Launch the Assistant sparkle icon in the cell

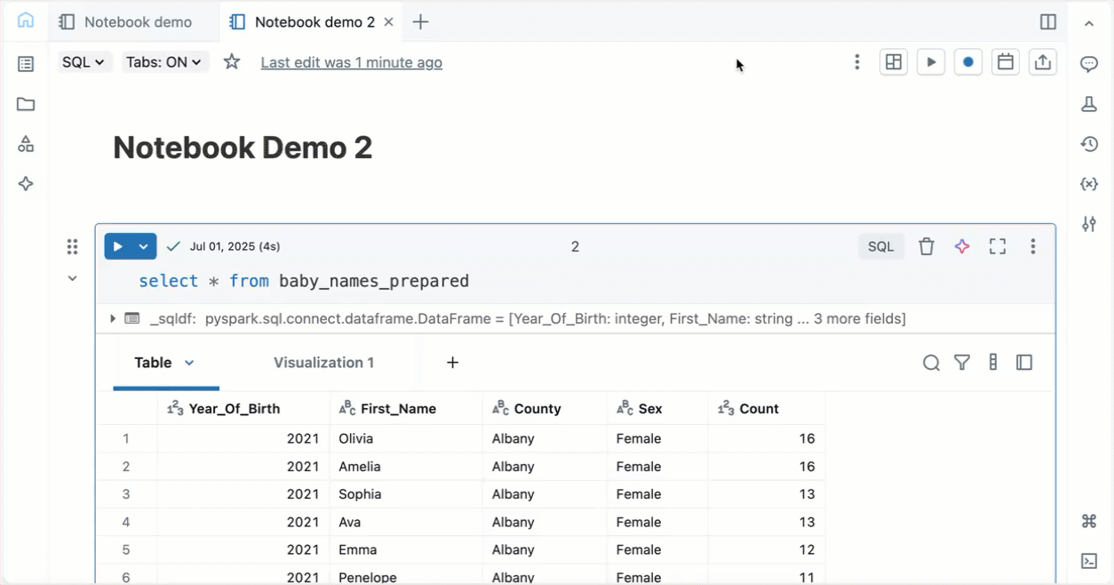pyautogui.click(x=962, y=246)
